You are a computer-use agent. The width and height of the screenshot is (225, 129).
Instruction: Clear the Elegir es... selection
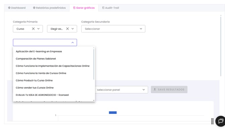(67, 28)
